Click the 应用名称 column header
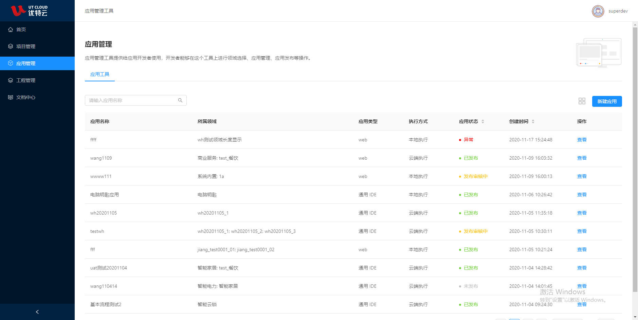This screenshot has width=638, height=320. tap(100, 121)
